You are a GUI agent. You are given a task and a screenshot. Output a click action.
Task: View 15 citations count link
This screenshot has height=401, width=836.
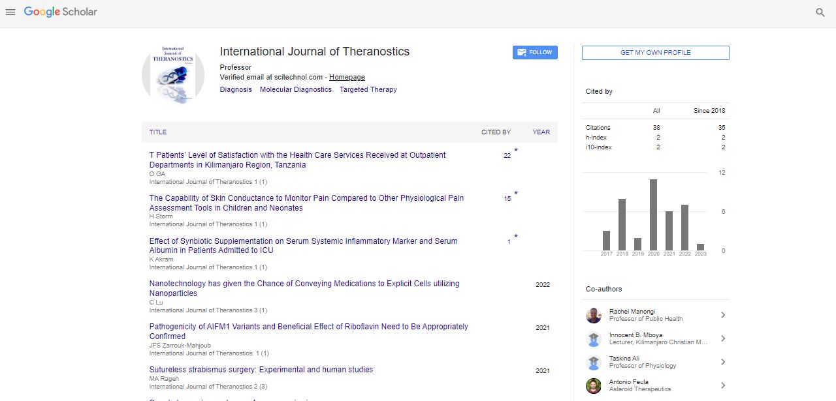[507, 198]
